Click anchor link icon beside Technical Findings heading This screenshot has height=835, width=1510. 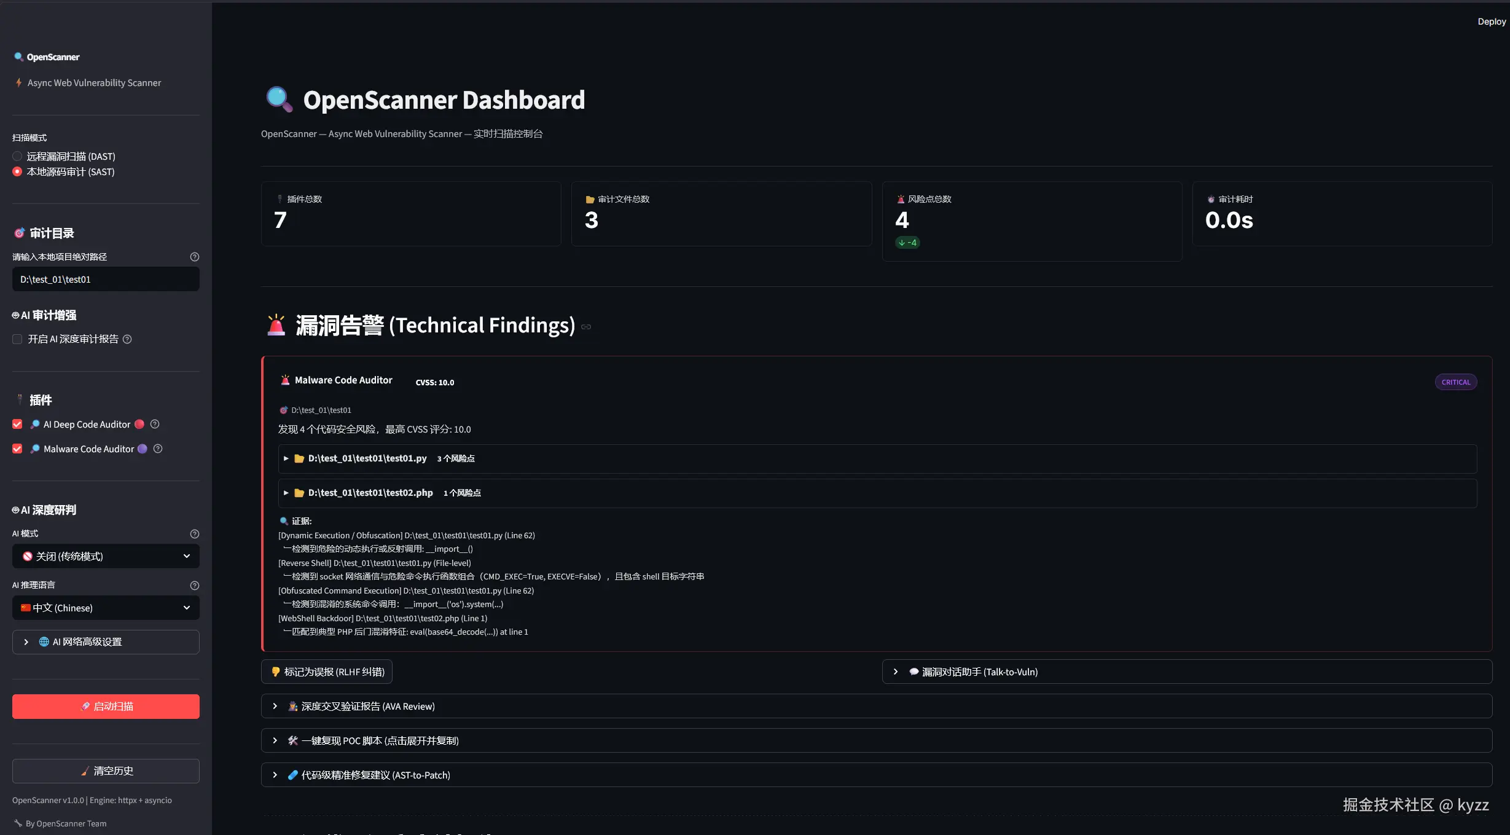tap(586, 327)
